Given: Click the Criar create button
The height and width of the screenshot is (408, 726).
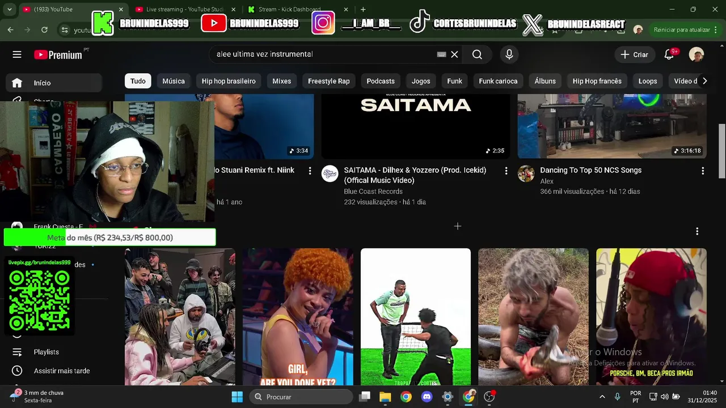Looking at the screenshot, I should [x=635, y=54].
